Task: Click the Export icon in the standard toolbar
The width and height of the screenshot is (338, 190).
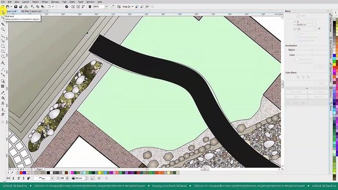Action: pyautogui.click(x=78, y=7)
